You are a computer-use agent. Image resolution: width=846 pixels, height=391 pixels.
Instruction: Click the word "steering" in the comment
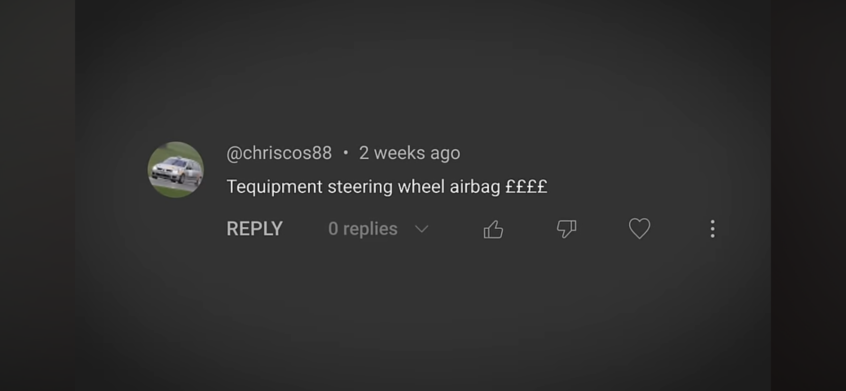pos(360,187)
